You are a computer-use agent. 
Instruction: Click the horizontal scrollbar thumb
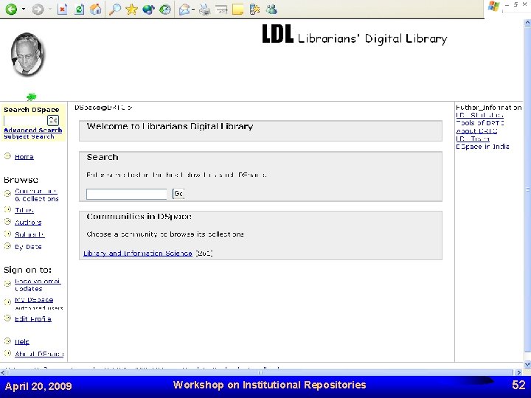pos(260,372)
